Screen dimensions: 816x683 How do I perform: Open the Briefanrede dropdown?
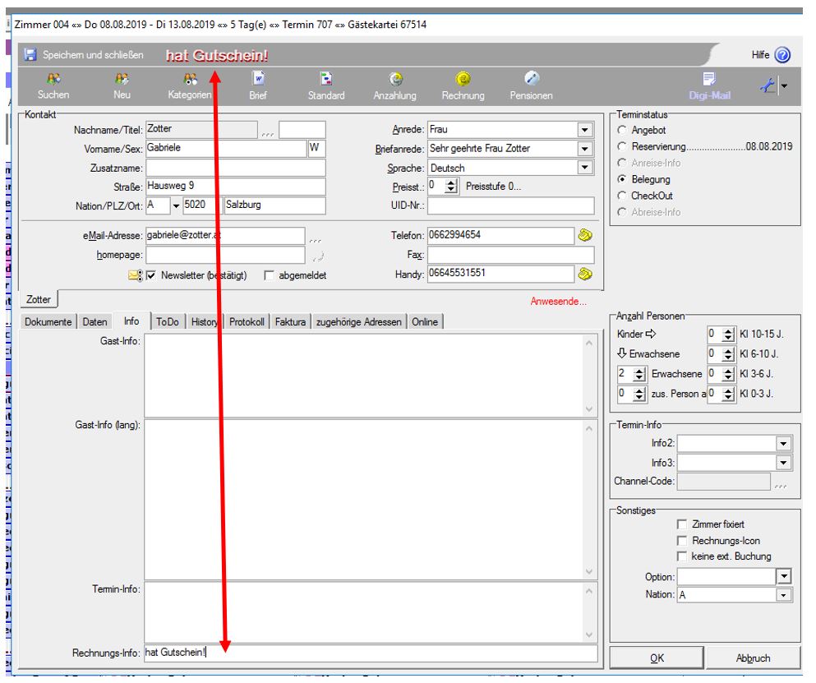tap(585, 149)
